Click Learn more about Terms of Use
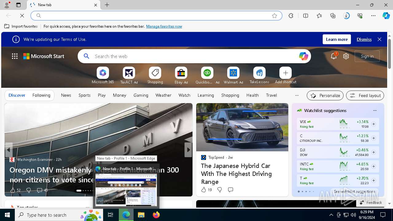Viewport: 393px width, 221px height. (337, 39)
